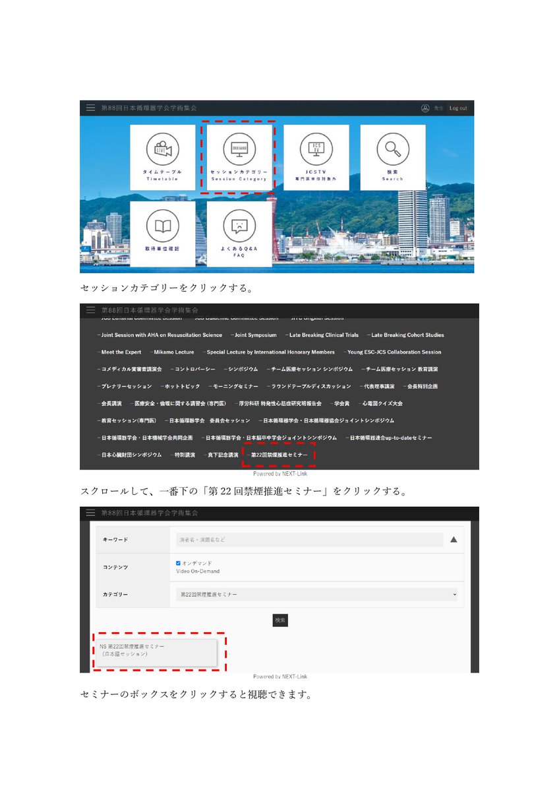Open the JCSTV tile
This screenshot has height=792, width=559.
tap(316, 158)
